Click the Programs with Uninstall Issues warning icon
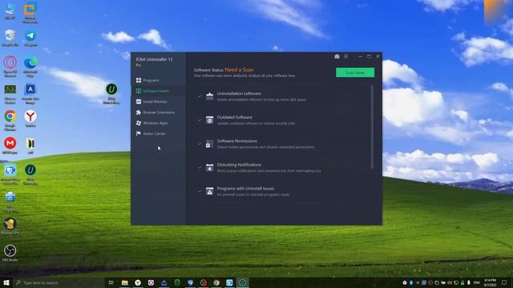The width and height of the screenshot is (513, 288). 210,191
